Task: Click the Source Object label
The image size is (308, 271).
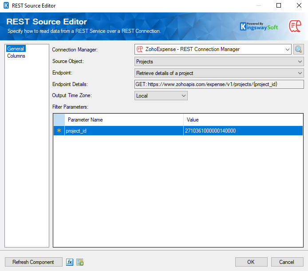Action: coord(68,61)
